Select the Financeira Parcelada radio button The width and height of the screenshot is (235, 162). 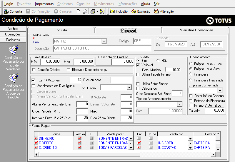(191, 80)
